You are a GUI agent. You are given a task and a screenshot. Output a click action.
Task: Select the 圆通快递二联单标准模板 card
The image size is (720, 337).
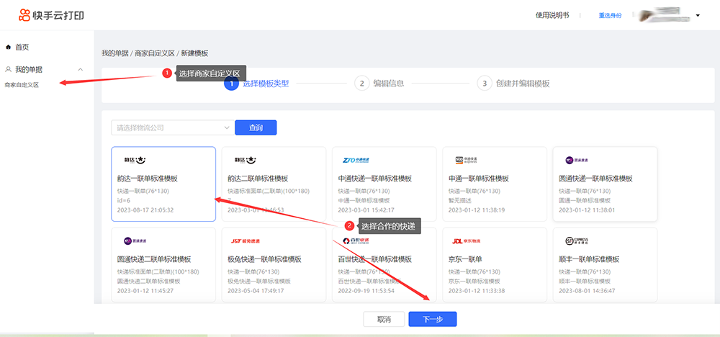[163, 265]
